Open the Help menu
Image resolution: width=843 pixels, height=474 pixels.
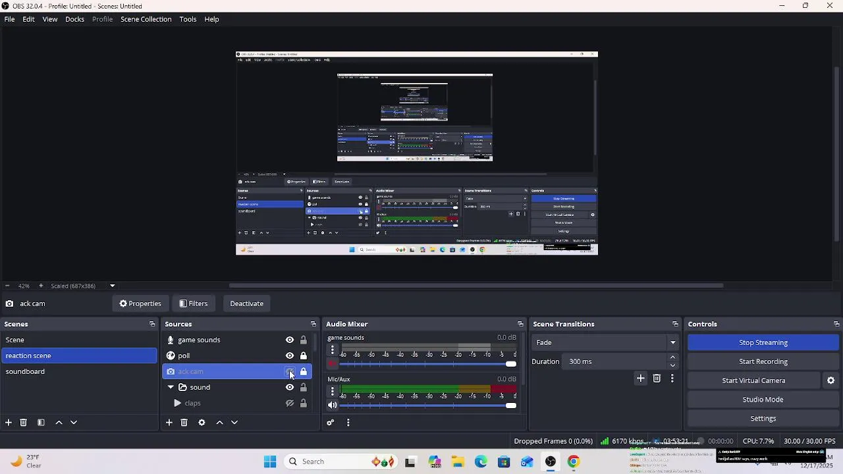click(x=211, y=19)
